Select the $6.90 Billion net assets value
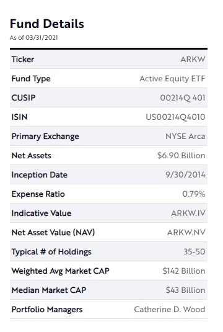 pyautogui.click(x=181, y=156)
